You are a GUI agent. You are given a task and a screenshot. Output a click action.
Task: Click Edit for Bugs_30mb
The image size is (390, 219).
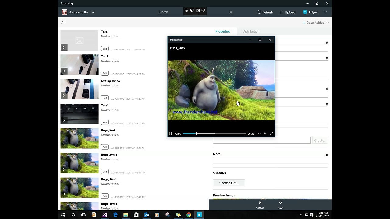[105, 172]
